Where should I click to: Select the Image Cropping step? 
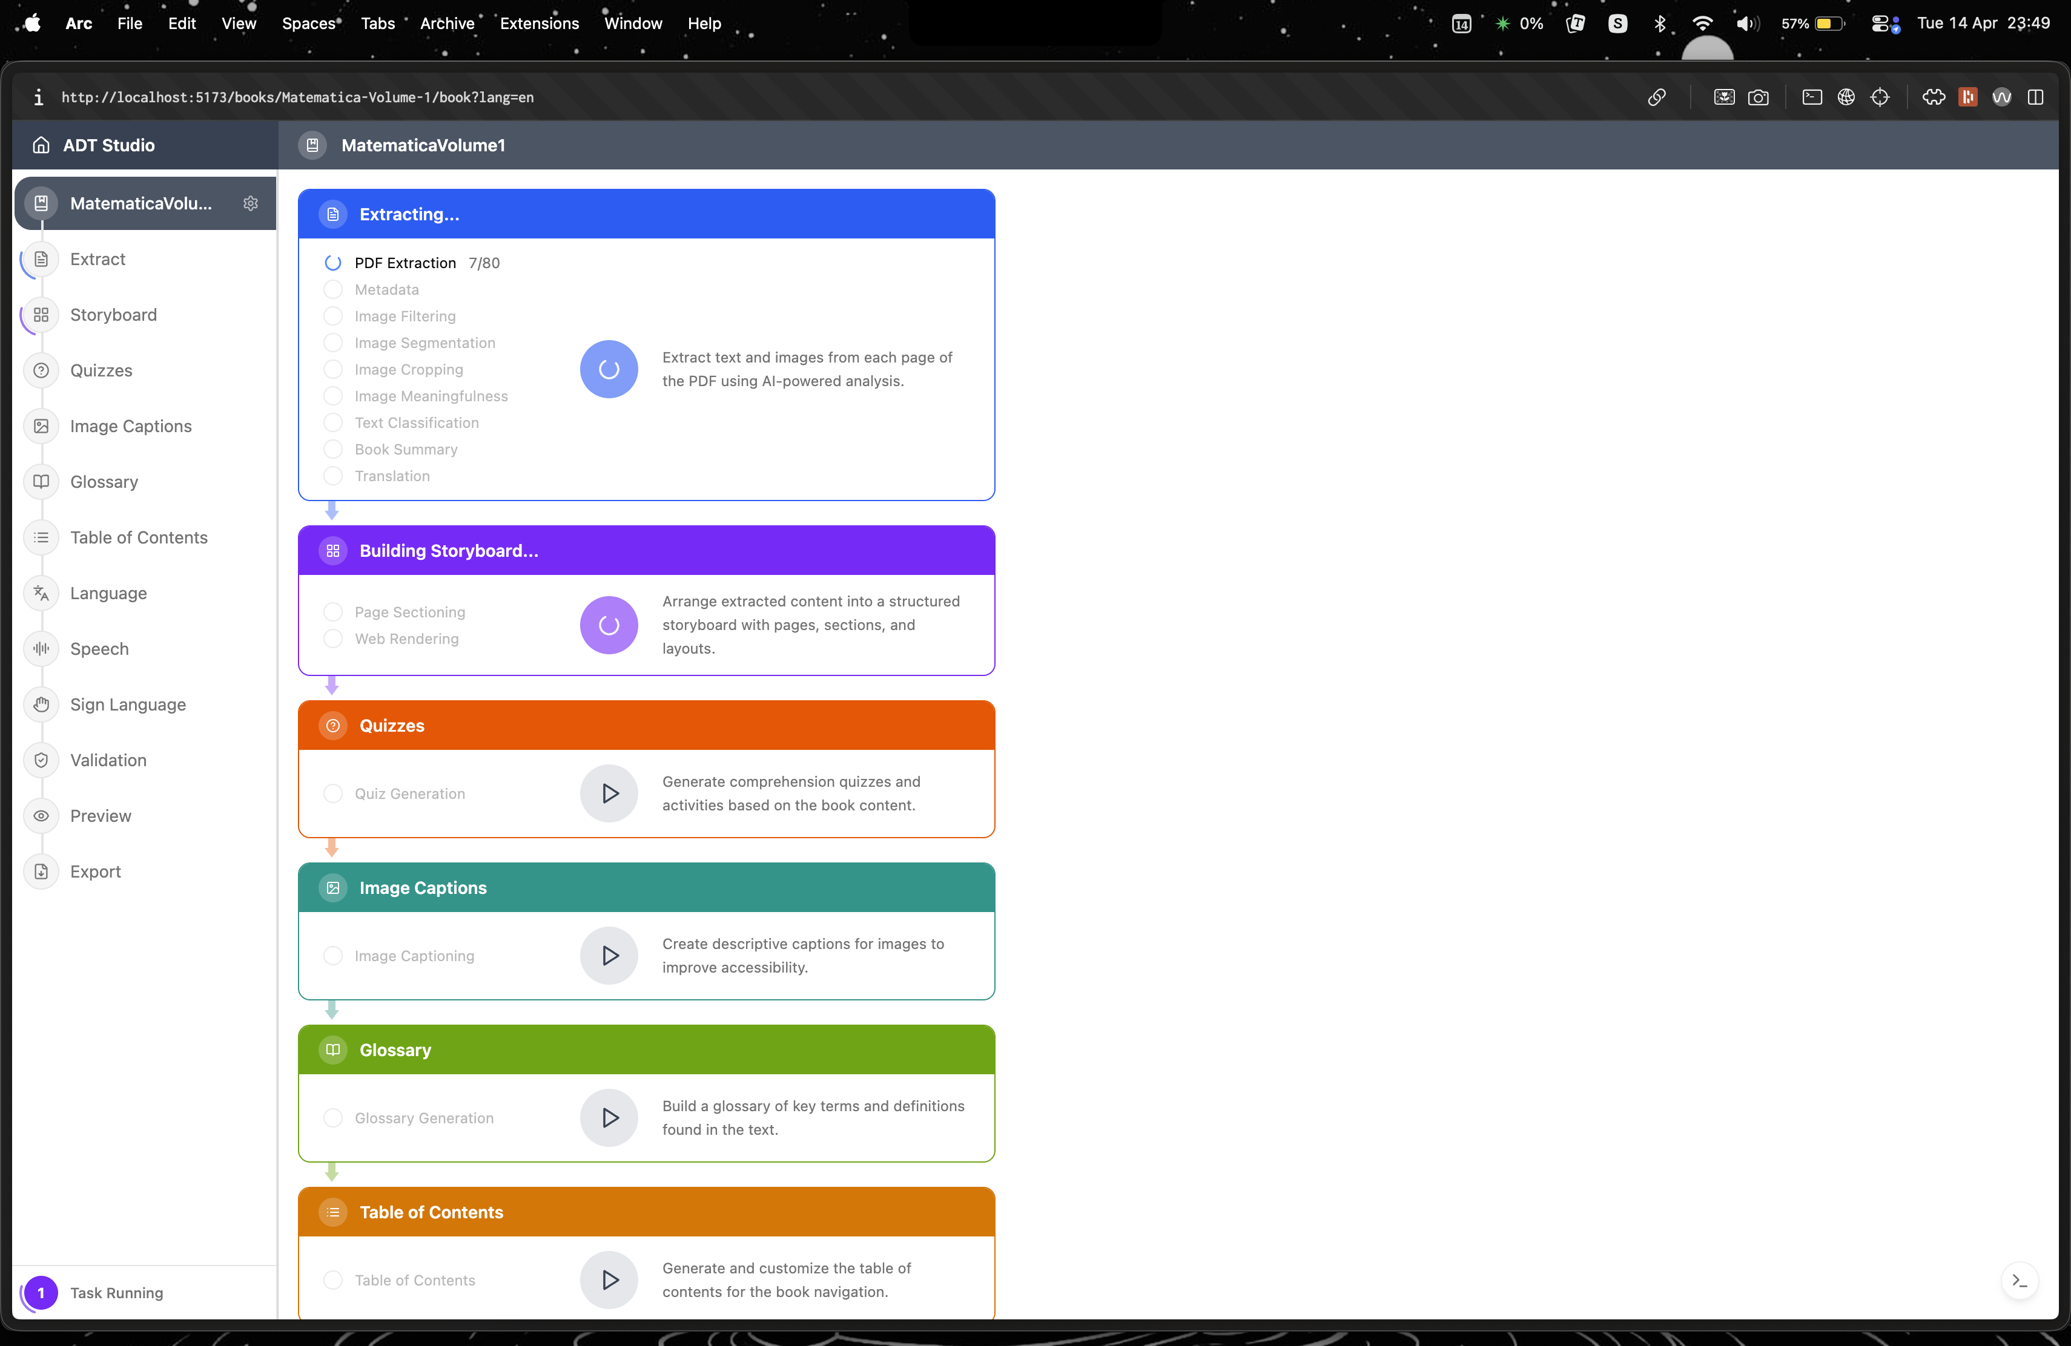coord(394,370)
